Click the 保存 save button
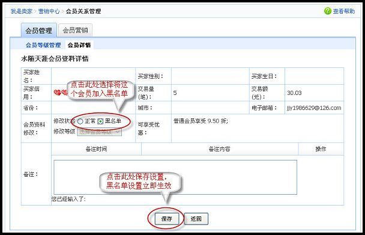Screen dimensions: 365x235 167,219
